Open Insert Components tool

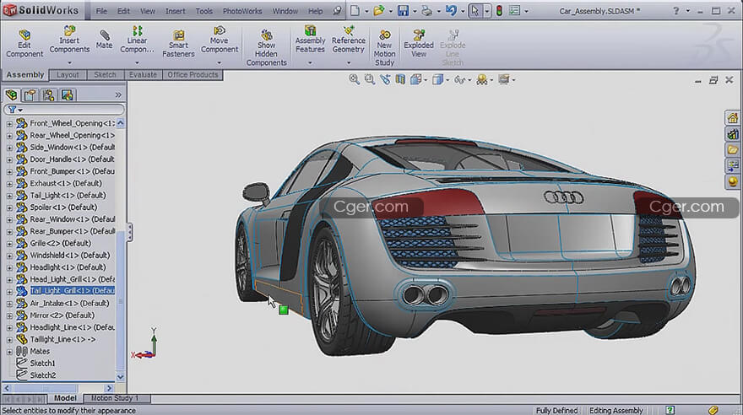69,39
